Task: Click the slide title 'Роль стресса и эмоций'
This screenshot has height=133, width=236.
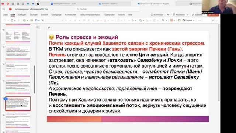Action: (x=87, y=37)
